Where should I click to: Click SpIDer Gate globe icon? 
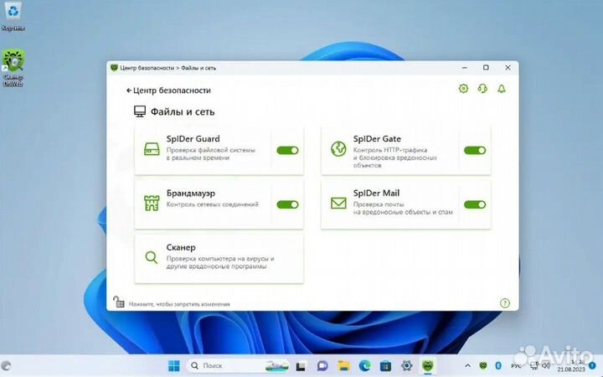click(x=338, y=149)
